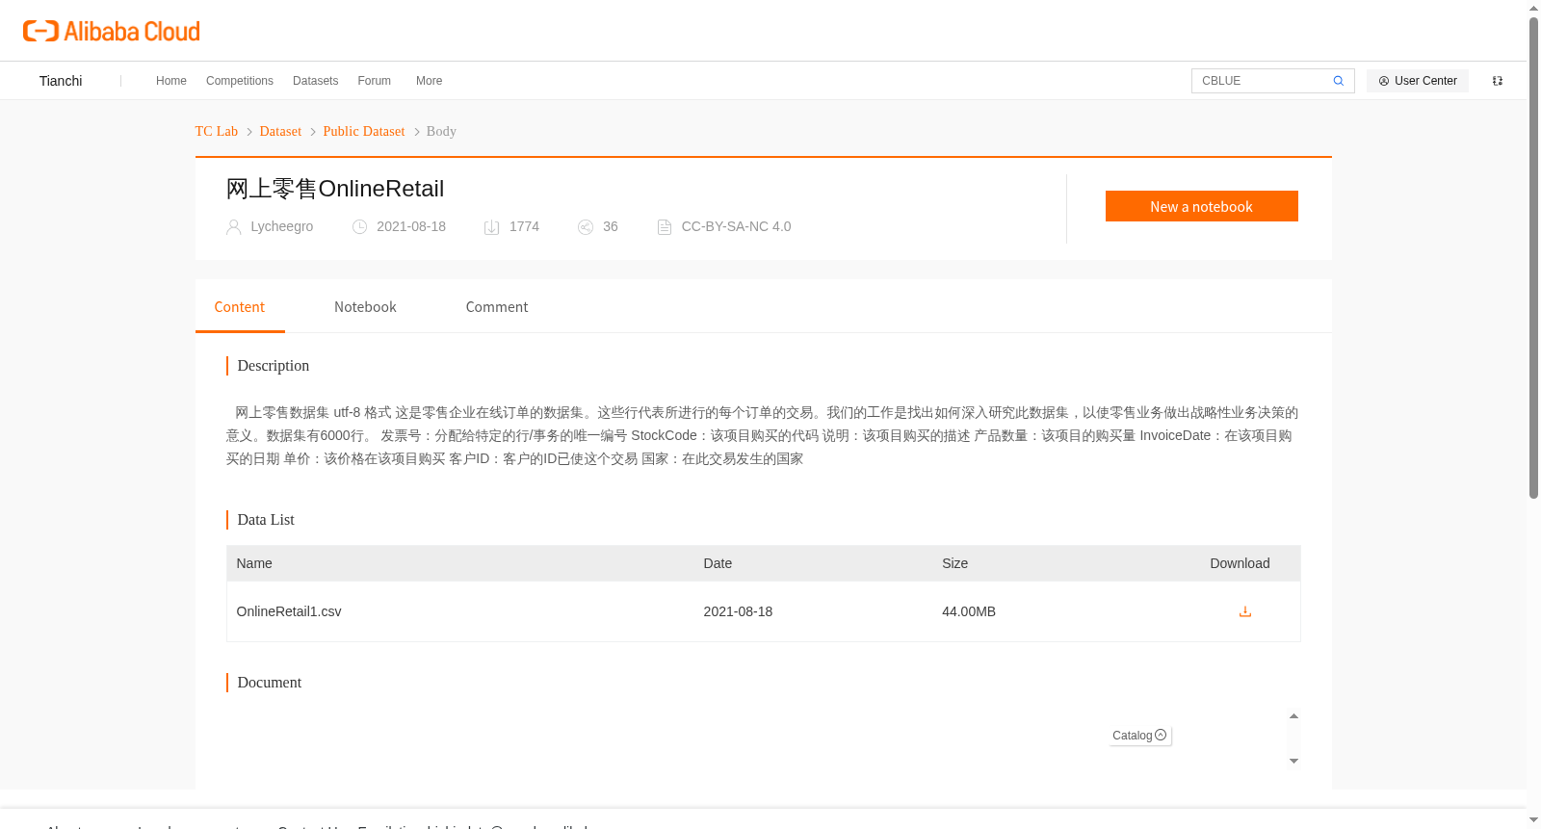Click the page scrollbar thumb
Screen dimensions: 1541x829
click(x=1534, y=257)
